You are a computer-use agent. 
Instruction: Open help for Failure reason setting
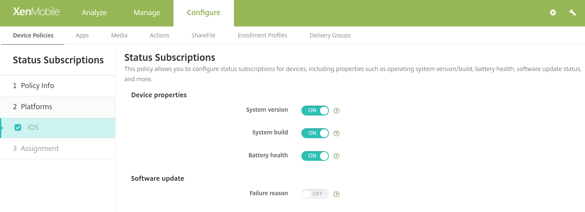[x=336, y=194]
